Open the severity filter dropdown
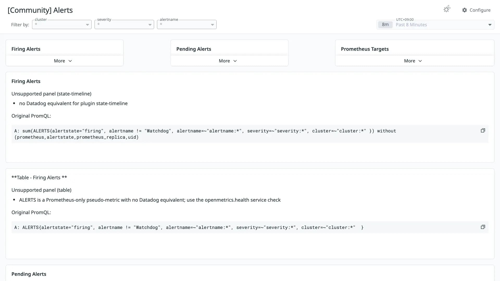The width and height of the screenshot is (500, 281). click(124, 24)
